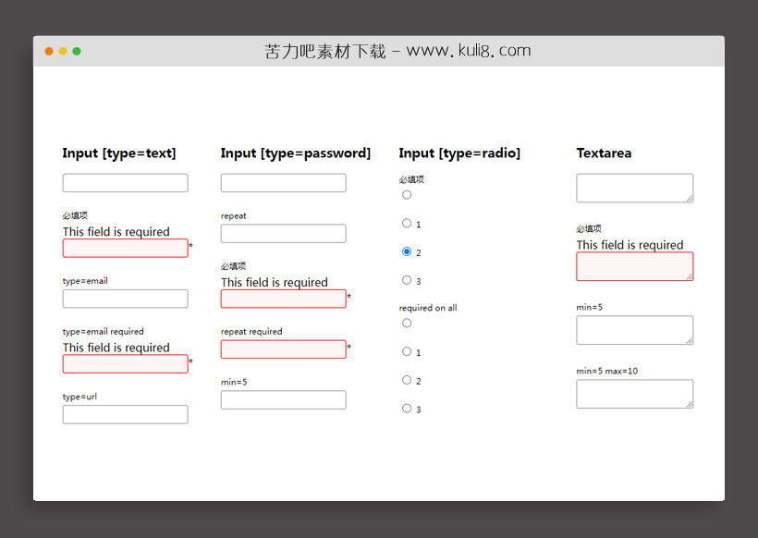Select radio option 2 under 'required on all'
The height and width of the screenshot is (538, 758).
point(407,380)
